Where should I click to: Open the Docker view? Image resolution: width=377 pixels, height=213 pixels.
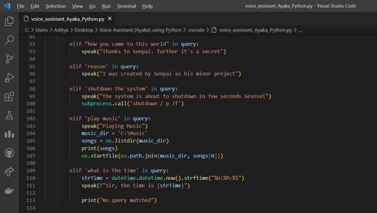click(x=9, y=190)
